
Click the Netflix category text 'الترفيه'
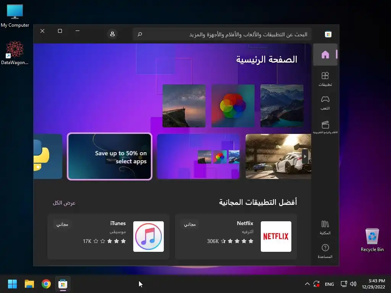[x=247, y=232]
